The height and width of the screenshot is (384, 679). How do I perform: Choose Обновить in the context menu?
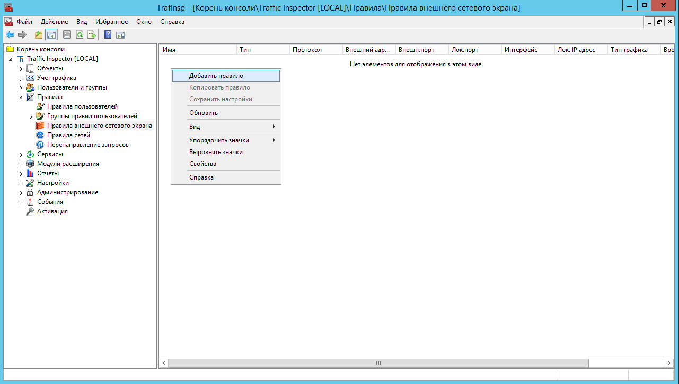point(226,113)
